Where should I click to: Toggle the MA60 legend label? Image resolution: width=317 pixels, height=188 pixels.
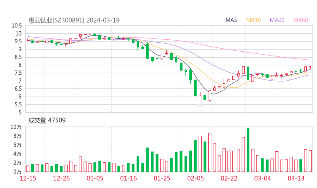(x=301, y=20)
